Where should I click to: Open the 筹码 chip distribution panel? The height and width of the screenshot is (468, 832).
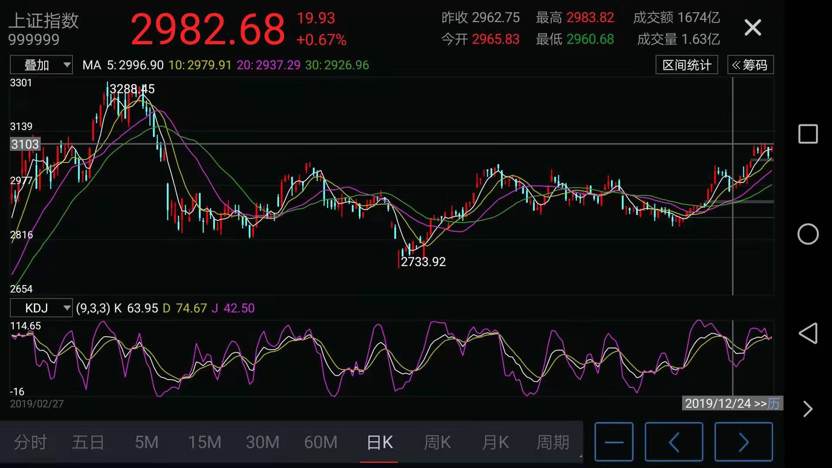coord(750,65)
